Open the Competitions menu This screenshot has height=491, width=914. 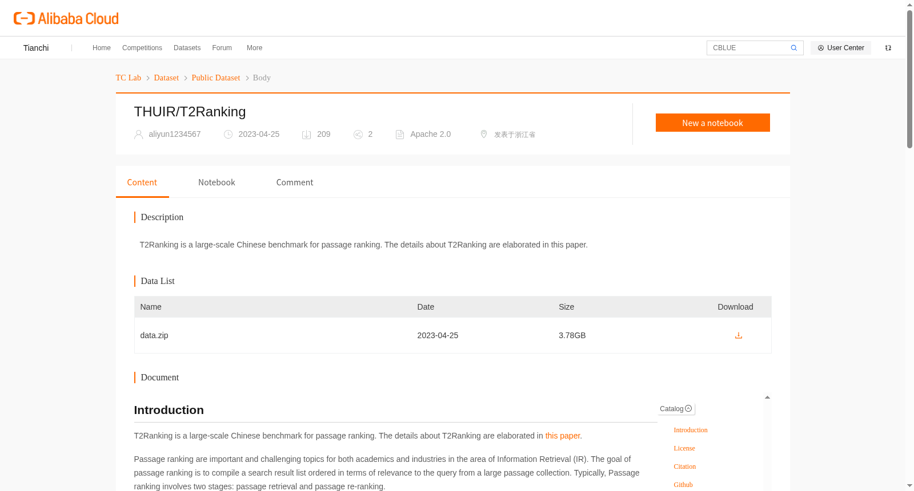click(142, 48)
